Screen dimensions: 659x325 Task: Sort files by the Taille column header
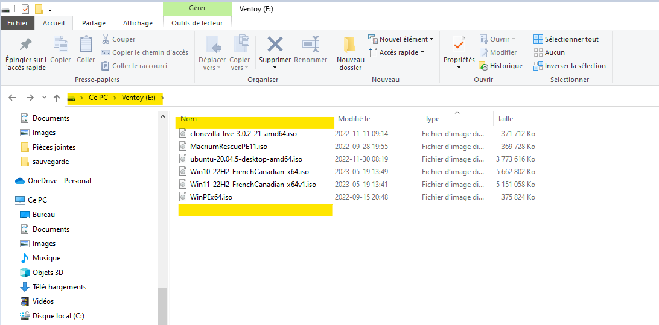coord(505,119)
